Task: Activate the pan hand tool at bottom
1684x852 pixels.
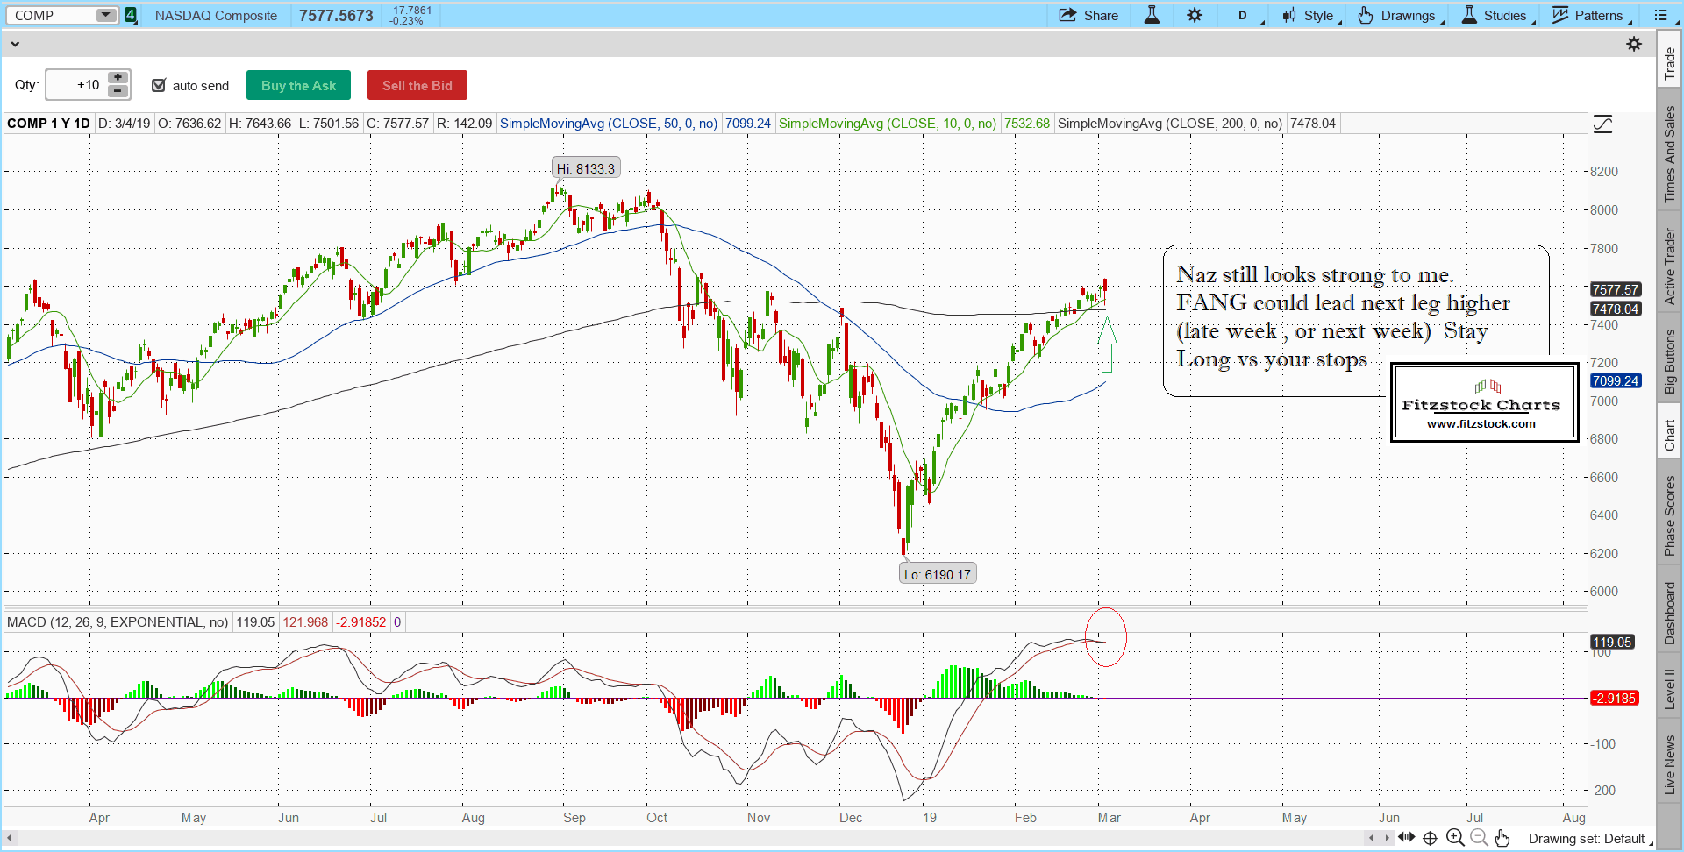Action: click(x=1502, y=838)
